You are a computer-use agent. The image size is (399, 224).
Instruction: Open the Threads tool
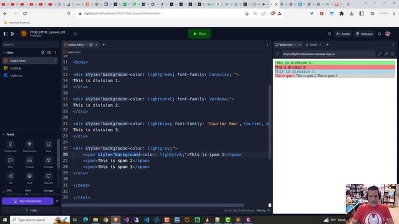[29, 162]
